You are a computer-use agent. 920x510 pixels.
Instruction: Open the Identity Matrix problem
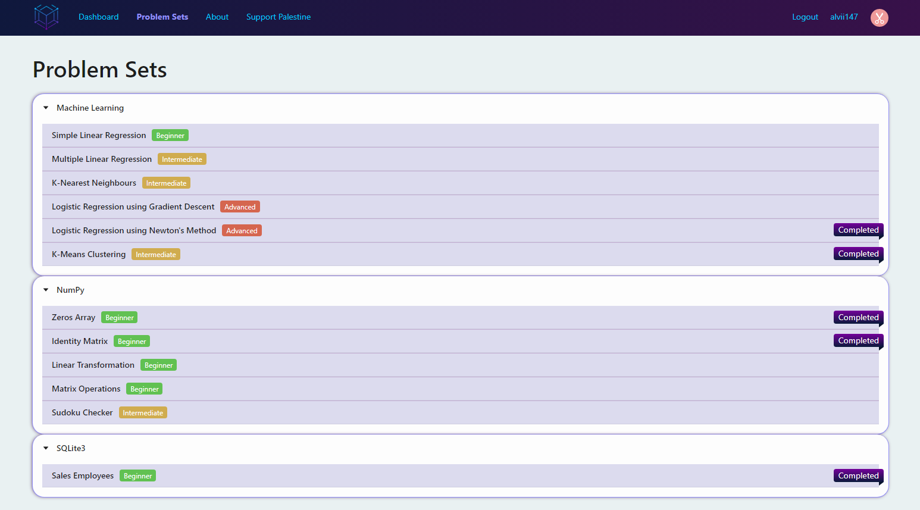(80, 341)
